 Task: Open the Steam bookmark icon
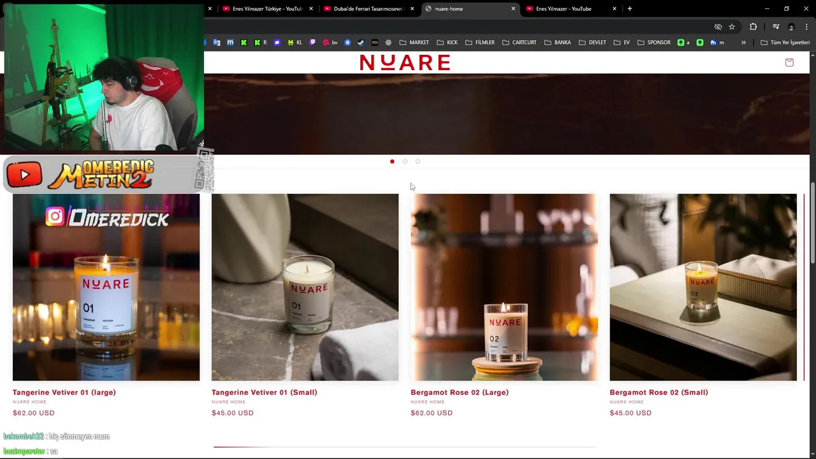[361, 42]
